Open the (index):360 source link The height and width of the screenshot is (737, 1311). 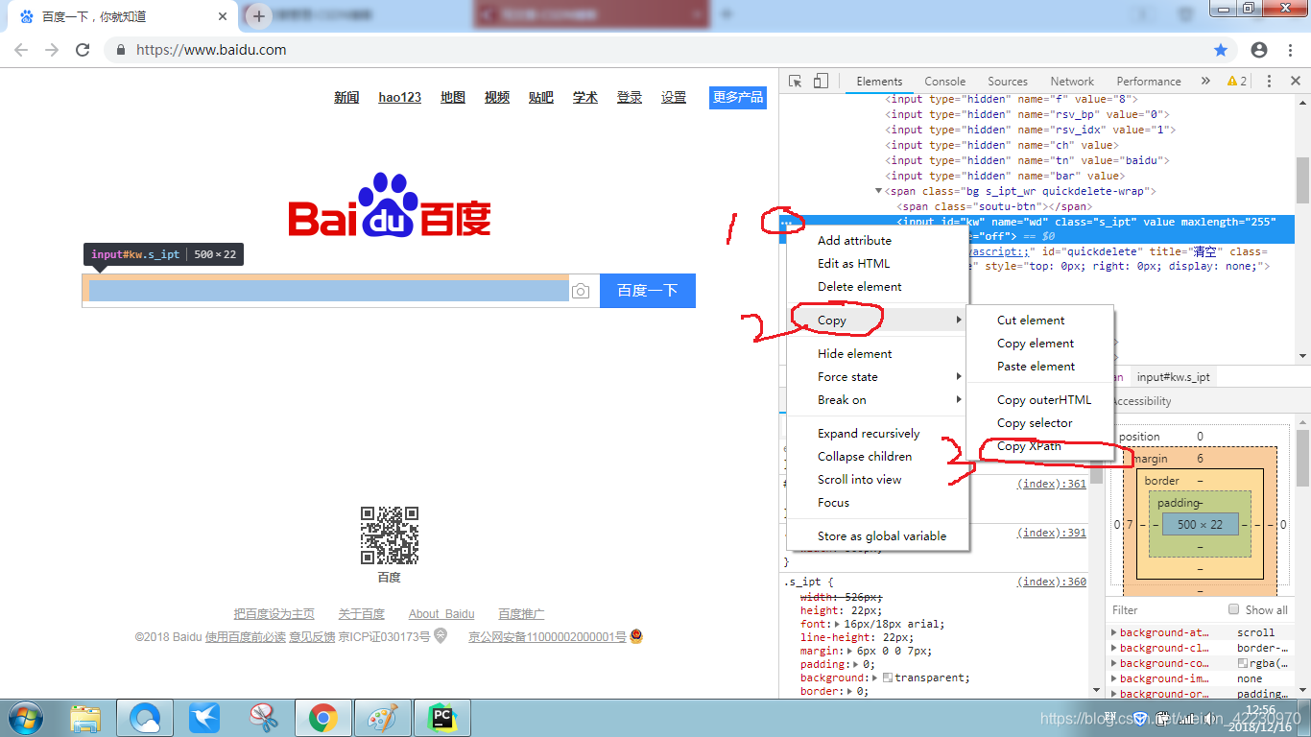(x=1052, y=582)
